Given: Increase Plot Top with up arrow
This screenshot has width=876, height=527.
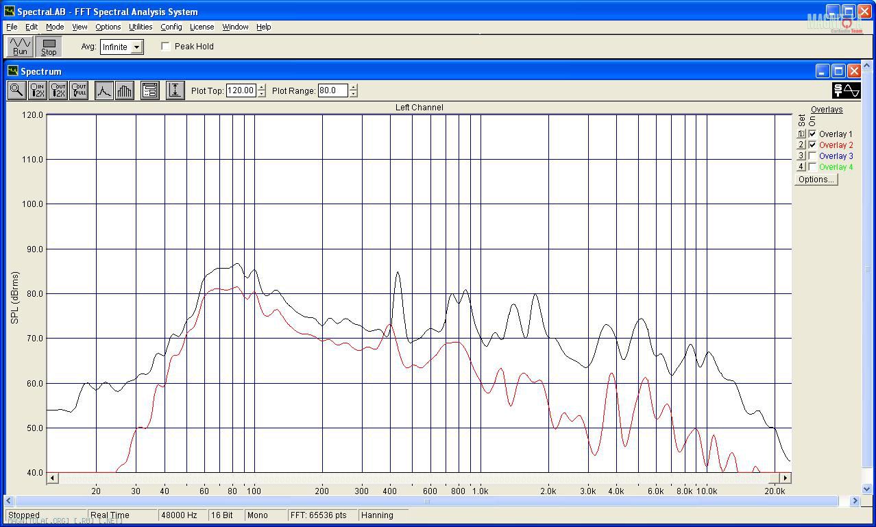Looking at the screenshot, I should pyautogui.click(x=262, y=87).
